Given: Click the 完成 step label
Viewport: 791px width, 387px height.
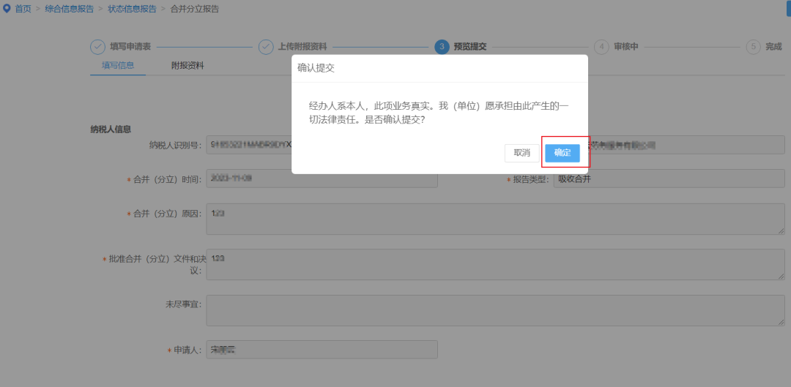Looking at the screenshot, I should coord(773,47).
